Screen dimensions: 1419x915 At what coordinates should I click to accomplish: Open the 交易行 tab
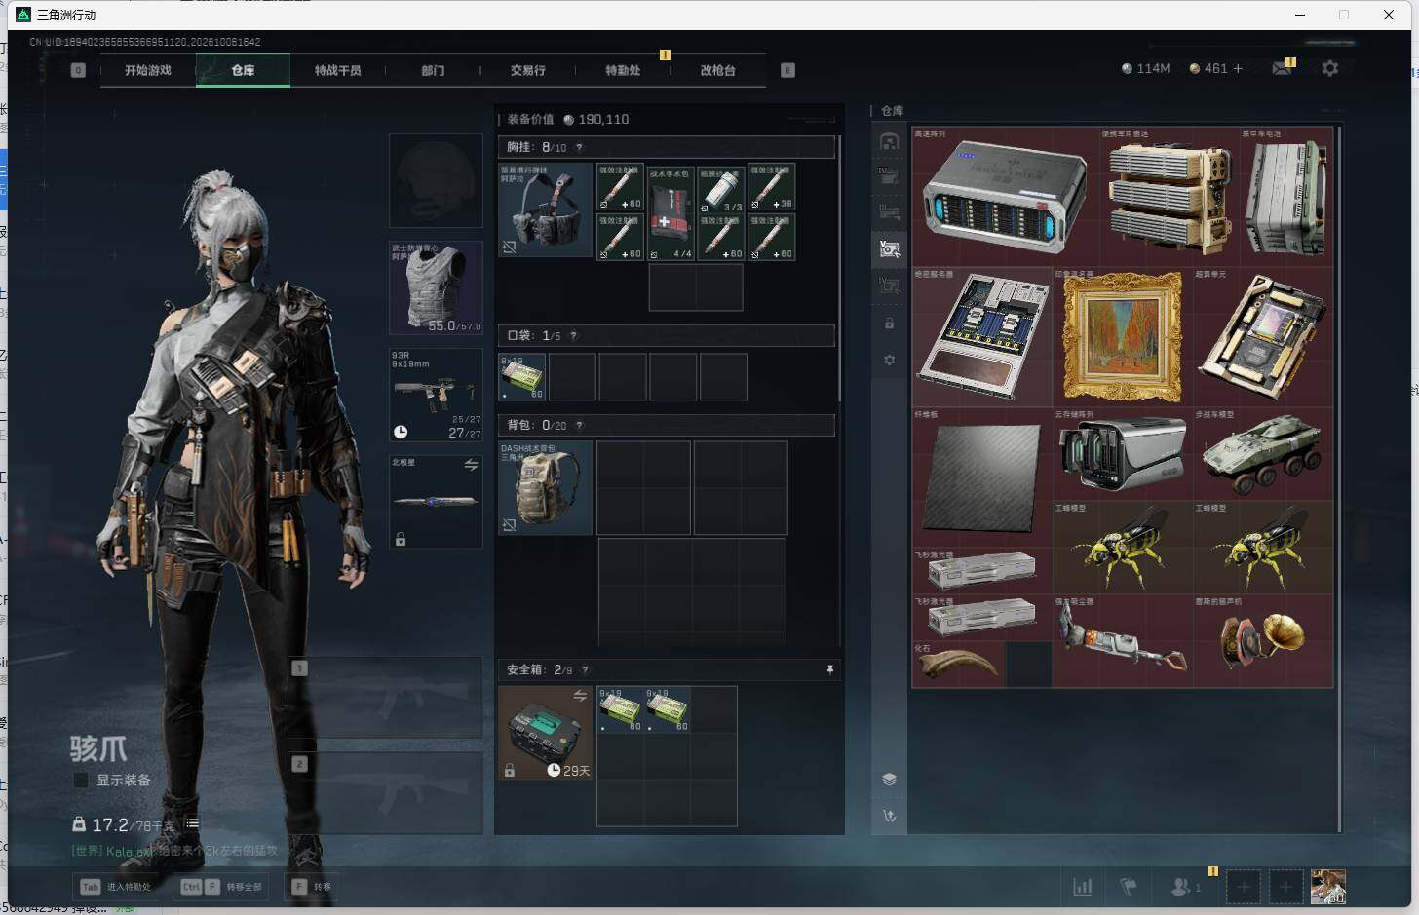click(x=527, y=70)
